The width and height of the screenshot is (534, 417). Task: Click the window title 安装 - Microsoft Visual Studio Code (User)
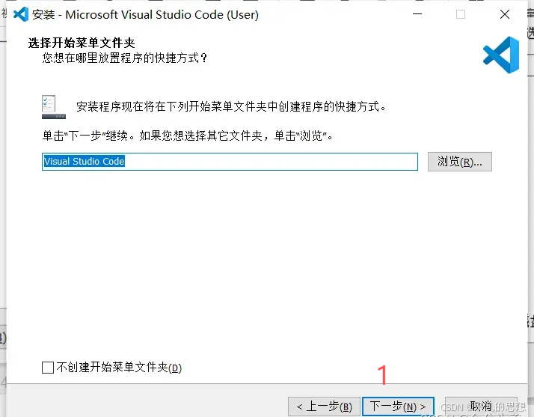point(145,15)
